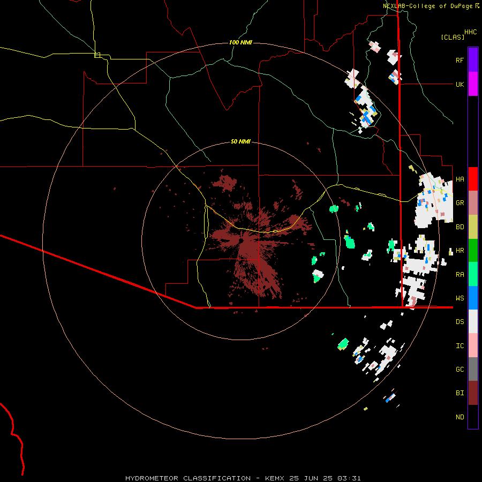Image resolution: width=482 pixels, height=482 pixels.
Task: Select the GC gray legend swatch
Action: pyautogui.click(x=473, y=369)
